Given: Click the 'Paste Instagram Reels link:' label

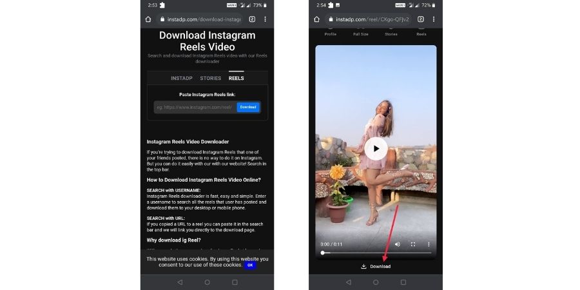Looking at the screenshot, I should 207,95.
